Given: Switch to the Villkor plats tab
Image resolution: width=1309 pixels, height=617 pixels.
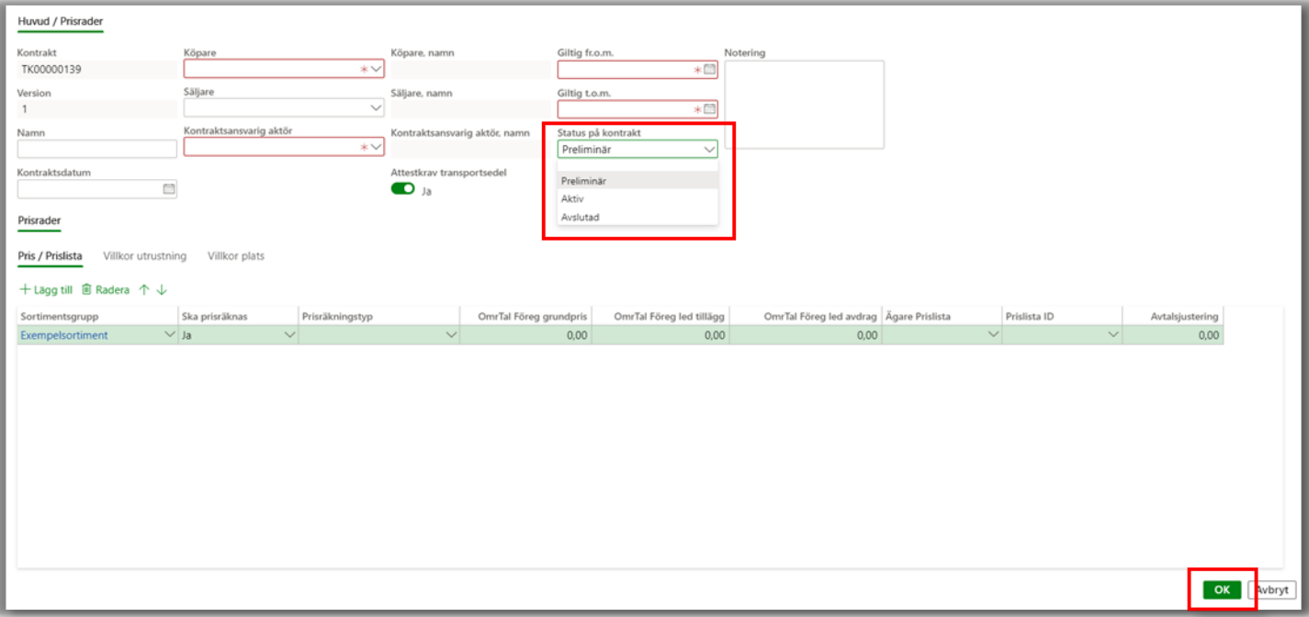Looking at the screenshot, I should click(x=236, y=256).
